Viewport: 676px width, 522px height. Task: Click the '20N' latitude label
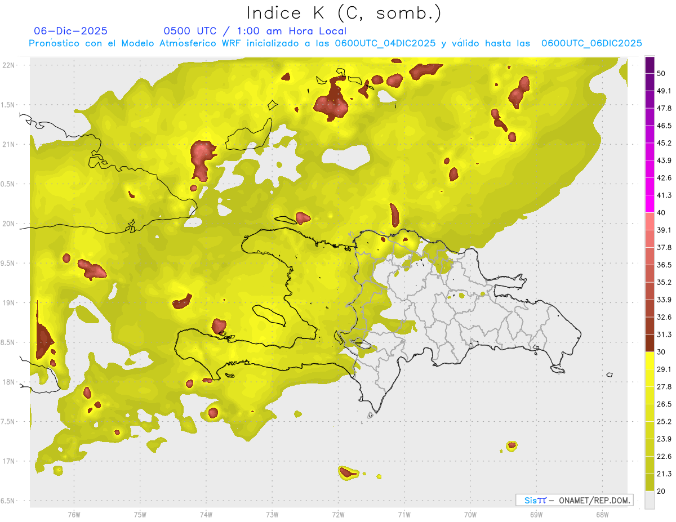[8, 224]
